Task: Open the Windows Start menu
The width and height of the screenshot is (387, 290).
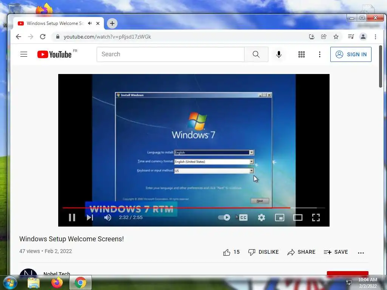Action: pos(10,282)
